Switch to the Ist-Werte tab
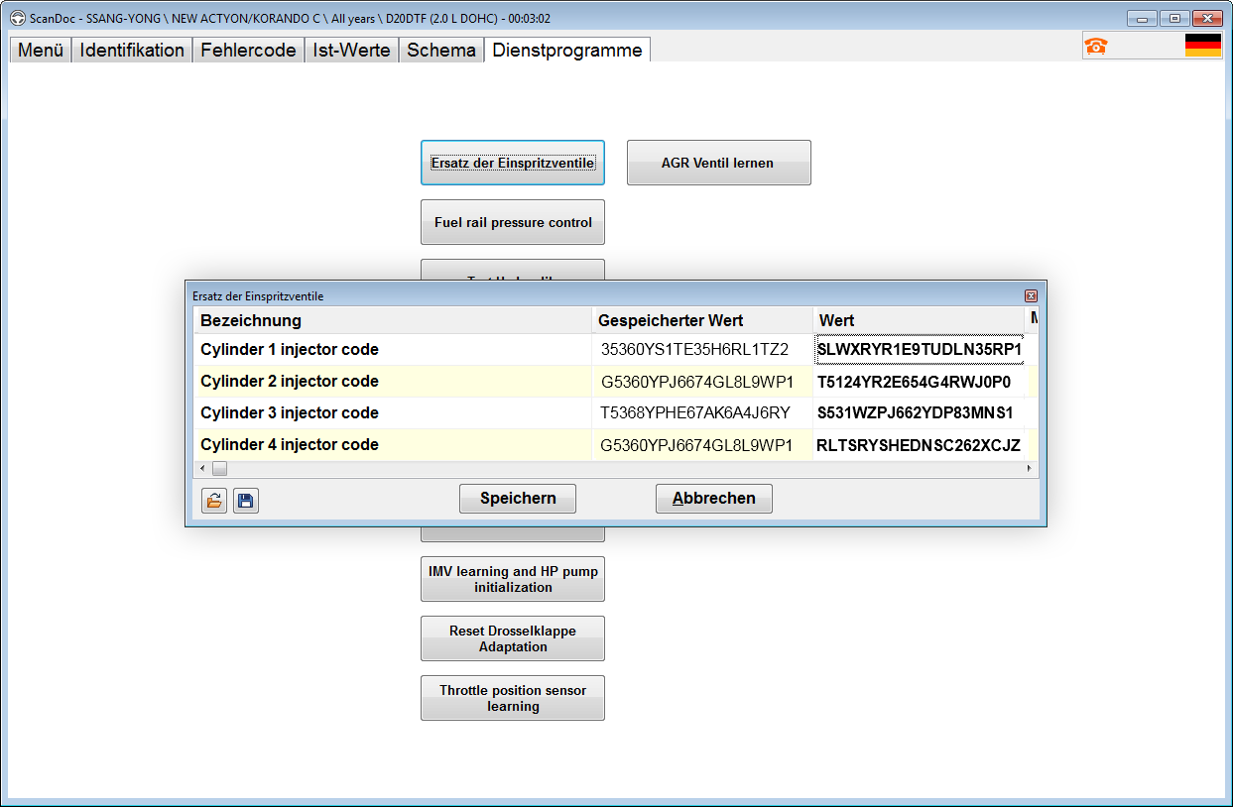 click(351, 51)
